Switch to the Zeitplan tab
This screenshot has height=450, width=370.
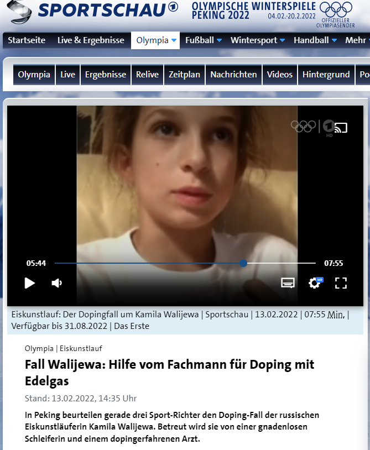pyautogui.click(x=184, y=75)
